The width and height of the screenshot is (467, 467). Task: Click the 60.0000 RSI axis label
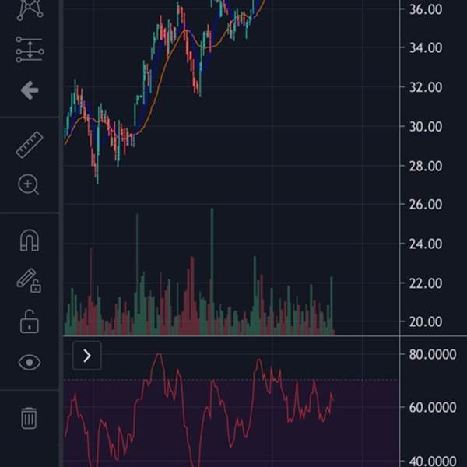[x=433, y=407]
